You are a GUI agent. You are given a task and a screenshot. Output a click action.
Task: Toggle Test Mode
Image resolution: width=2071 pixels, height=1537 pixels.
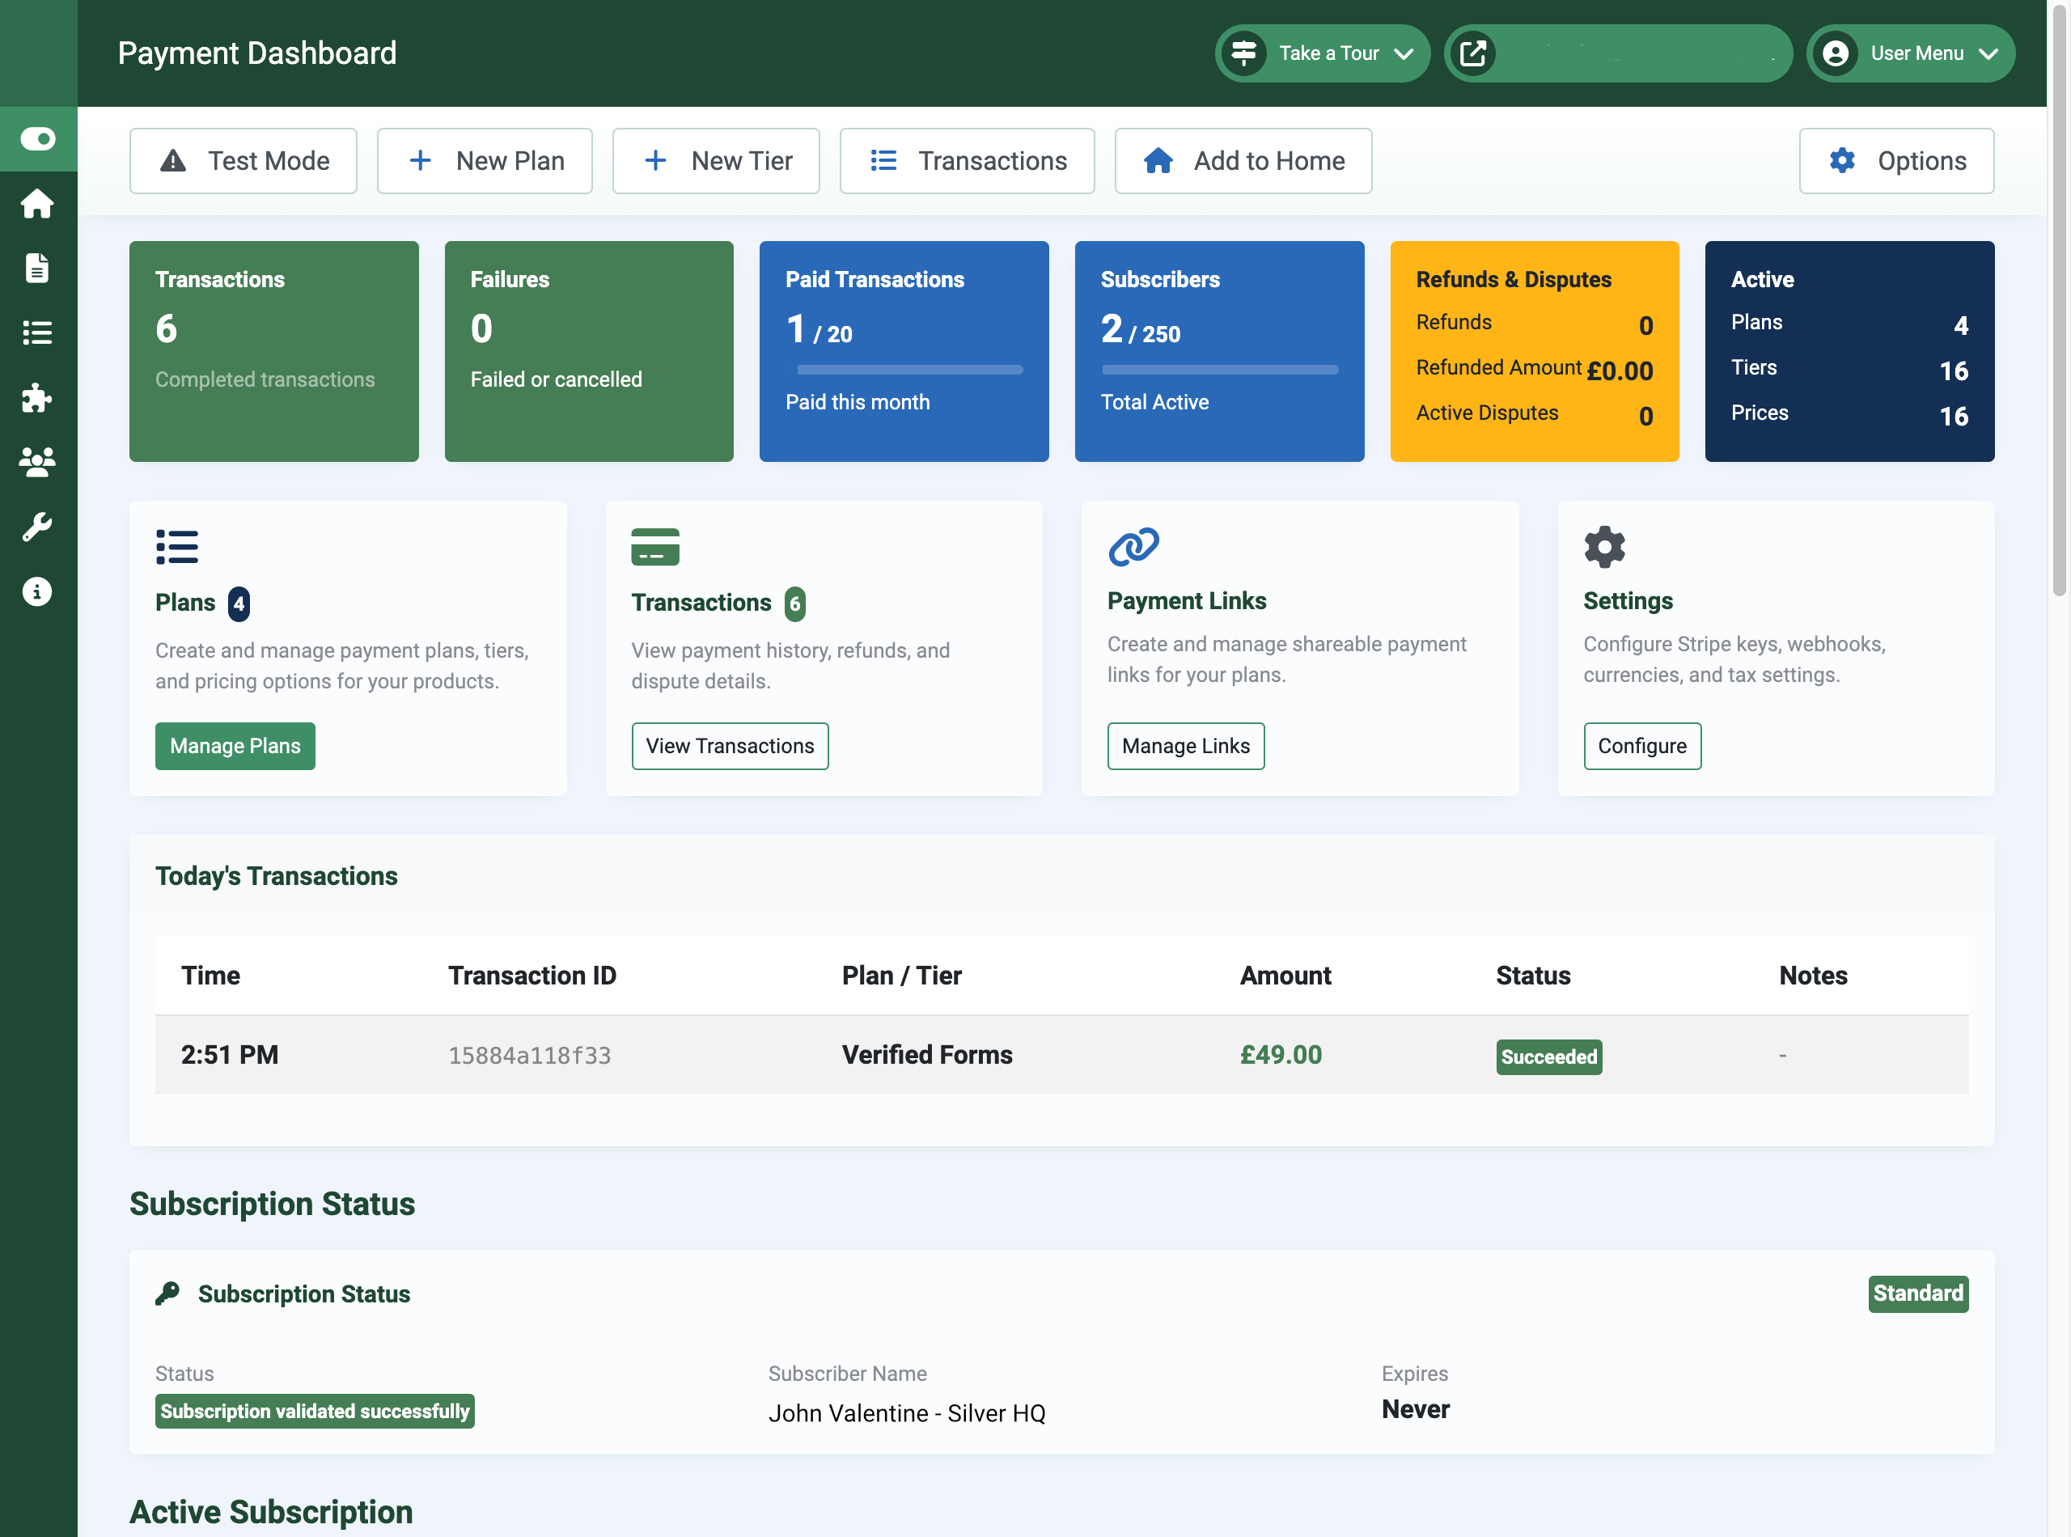pos(242,160)
